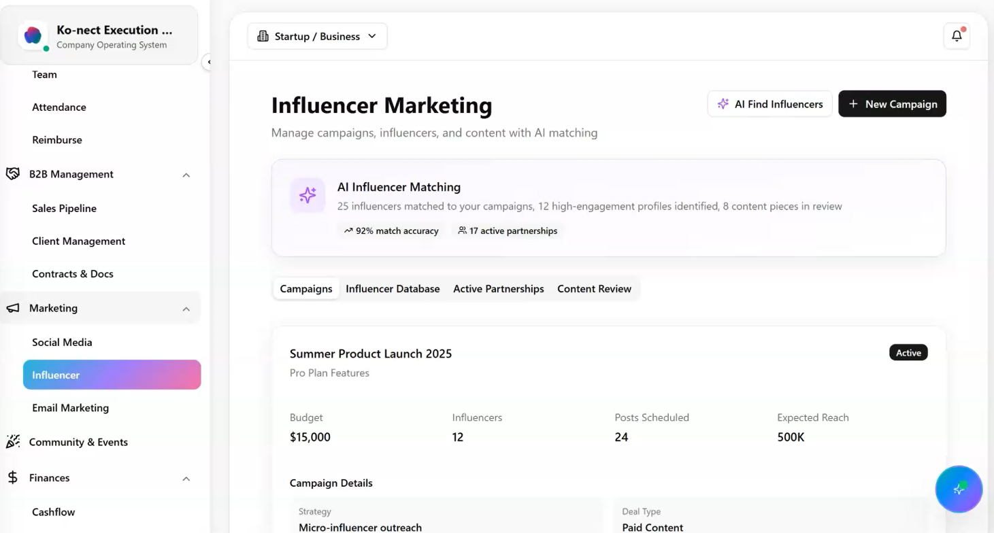Collapse the sidebar with the arrow handle

coord(208,62)
